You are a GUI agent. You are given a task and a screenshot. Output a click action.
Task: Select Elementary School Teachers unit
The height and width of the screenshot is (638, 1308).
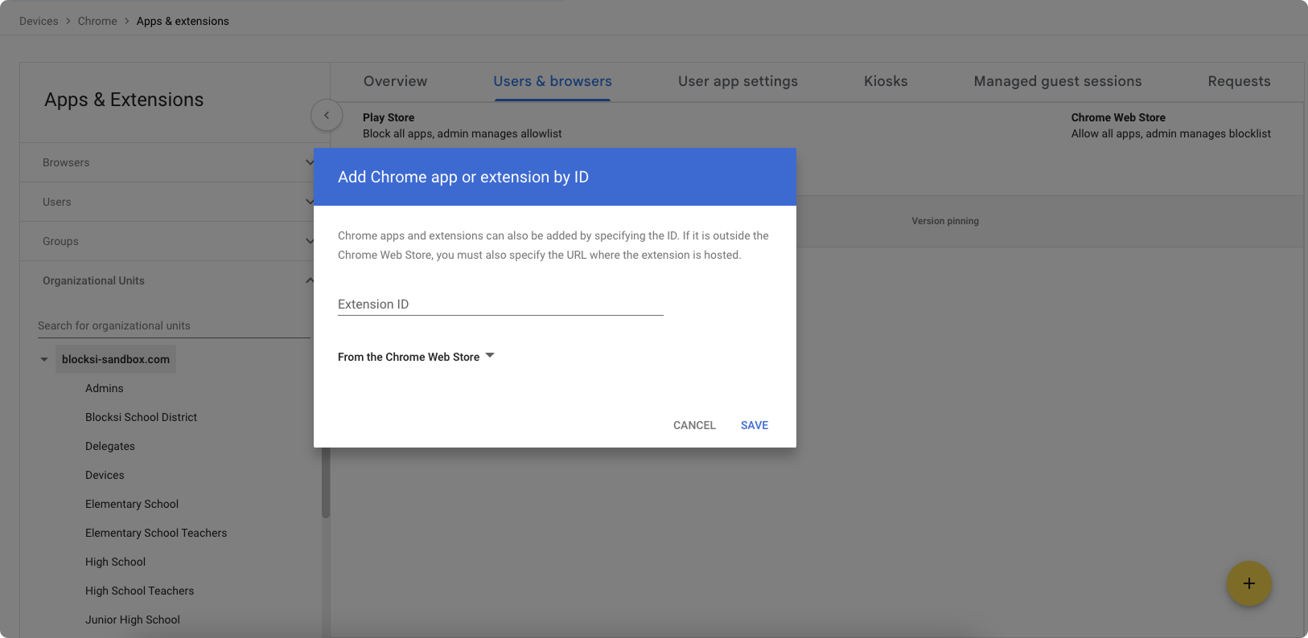coord(156,533)
